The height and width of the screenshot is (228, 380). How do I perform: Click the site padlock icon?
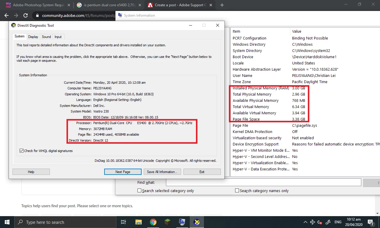point(37,15)
